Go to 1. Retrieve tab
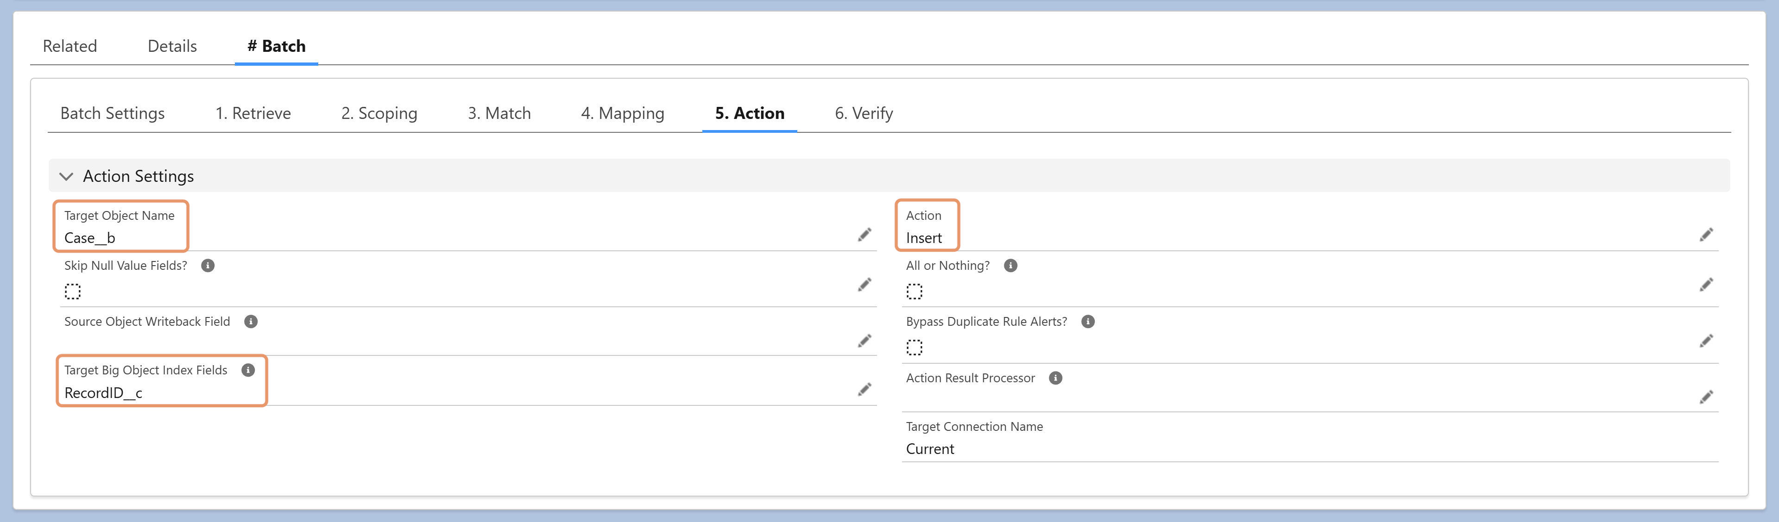Screen dimensions: 1779x522 pos(253,113)
